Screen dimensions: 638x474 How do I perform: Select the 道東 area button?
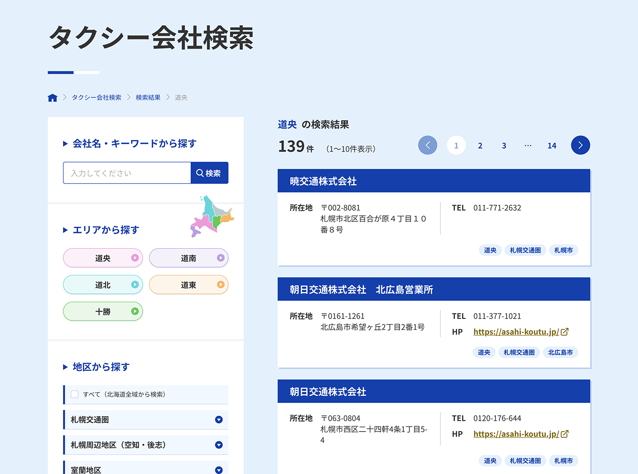(188, 285)
